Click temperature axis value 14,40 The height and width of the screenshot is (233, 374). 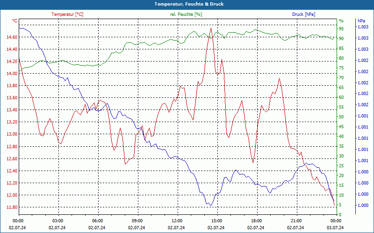pos(12,49)
